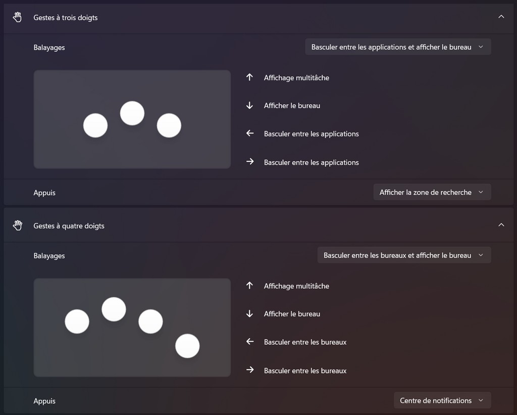Click the three-finger gestures hand icon

[18, 17]
